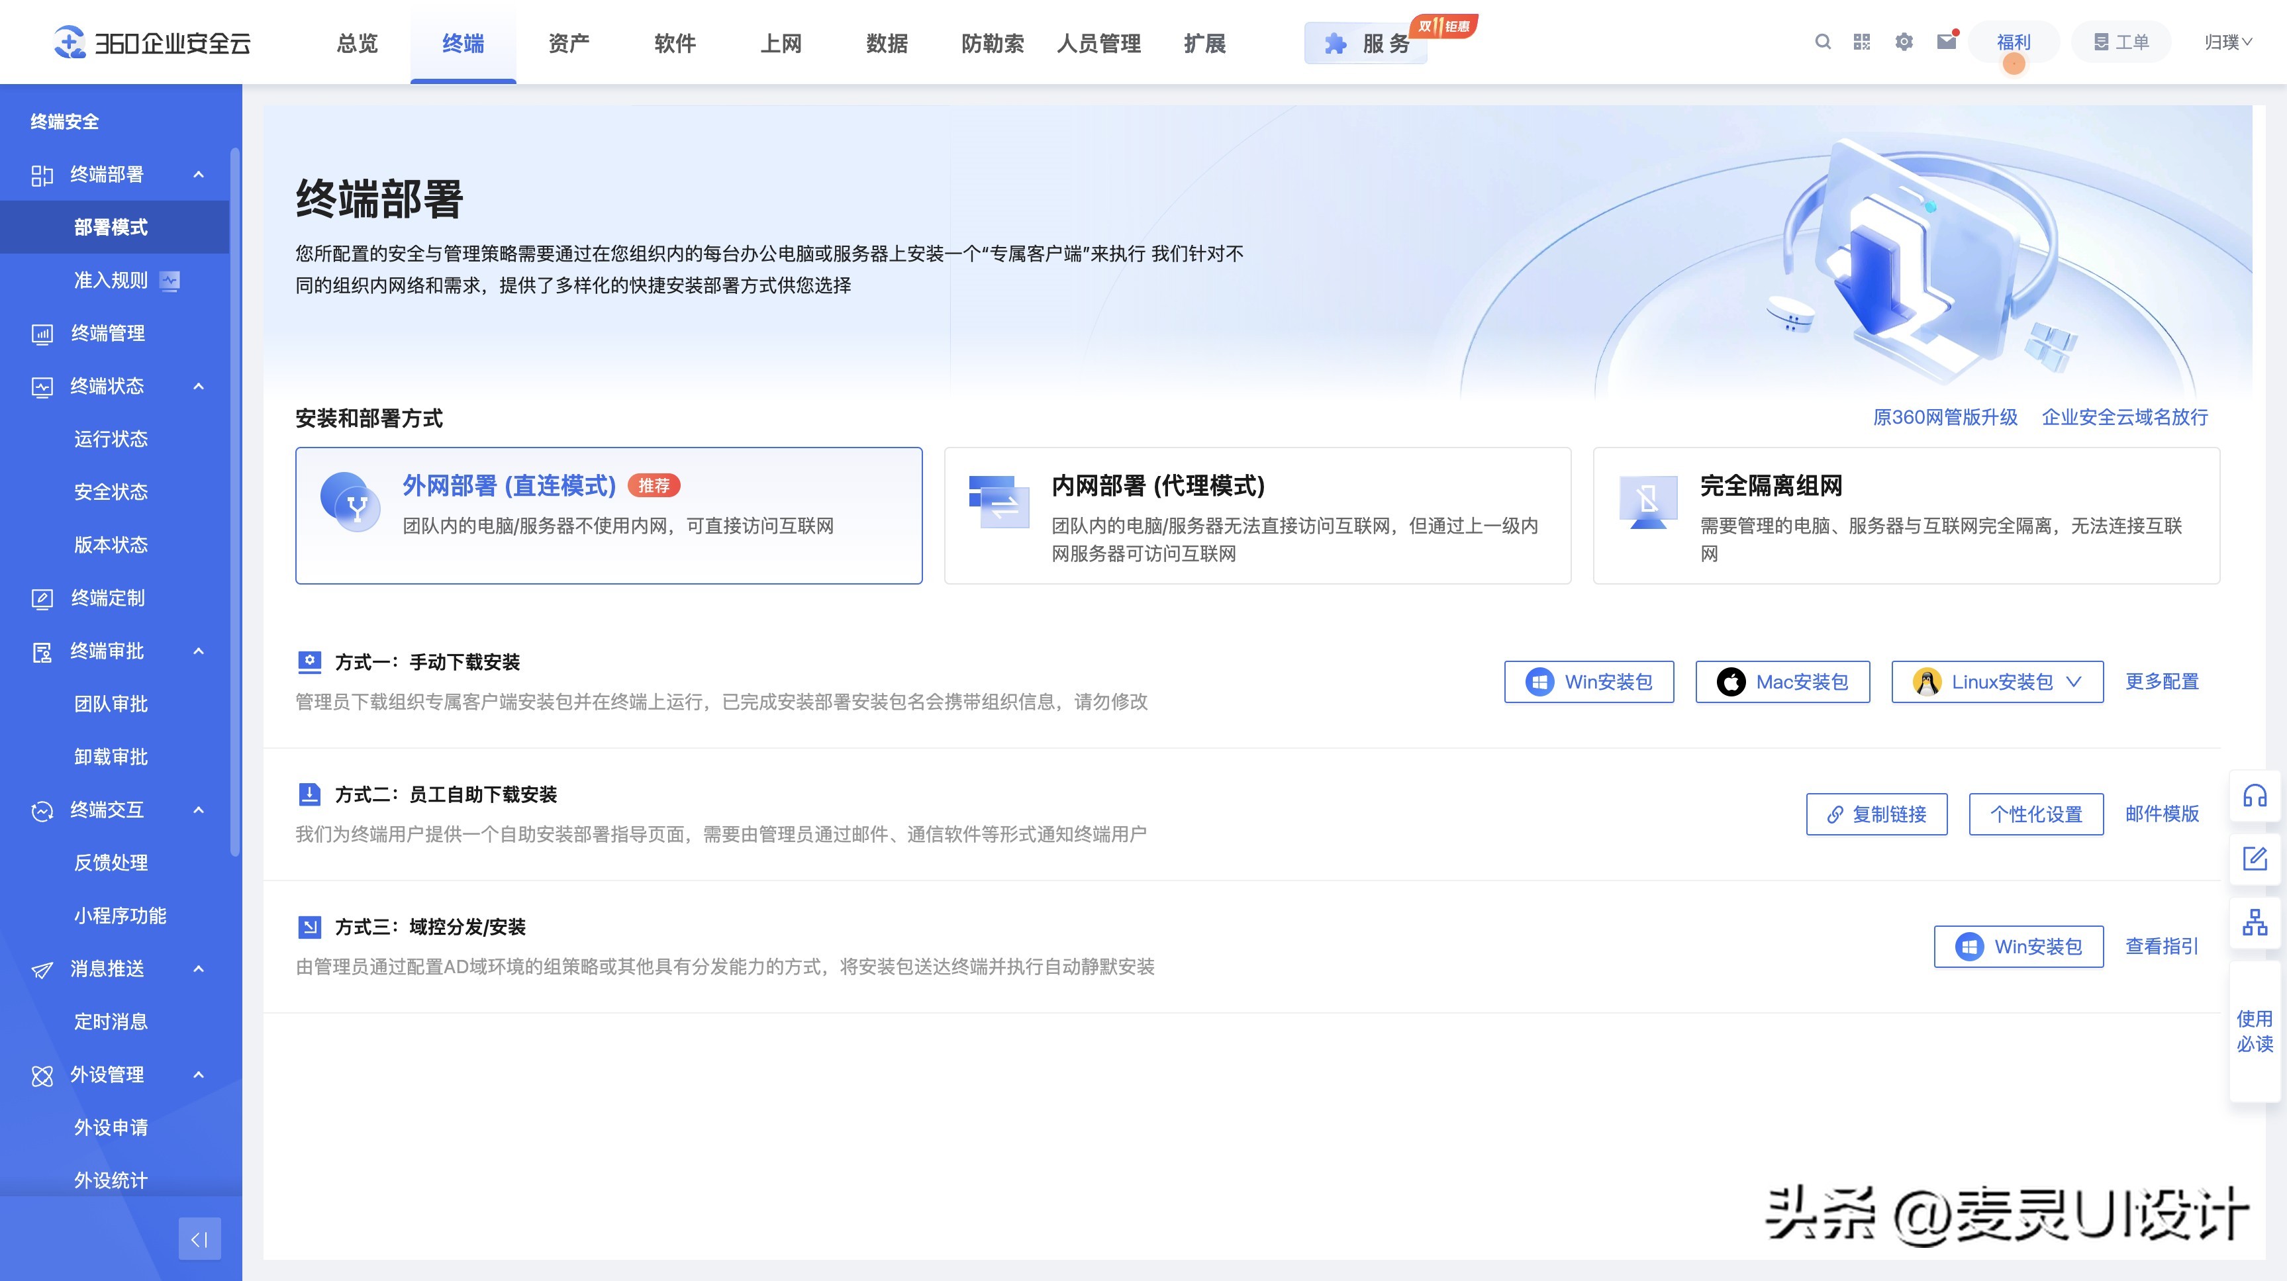Viewport: 2287px width, 1281px height.
Task: Collapse the 终端部署 sidebar section
Action: click(x=199, y=175)
